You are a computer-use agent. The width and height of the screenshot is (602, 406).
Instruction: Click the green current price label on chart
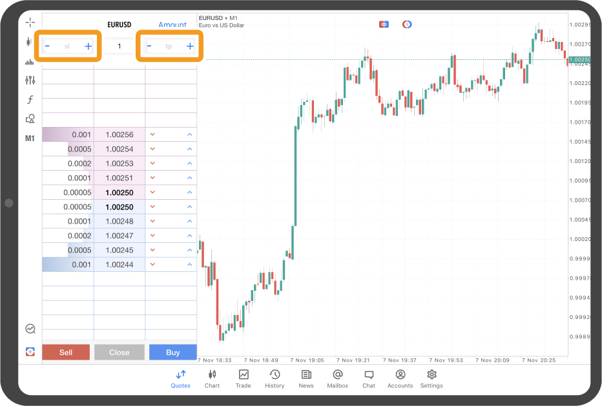point(579,59)
